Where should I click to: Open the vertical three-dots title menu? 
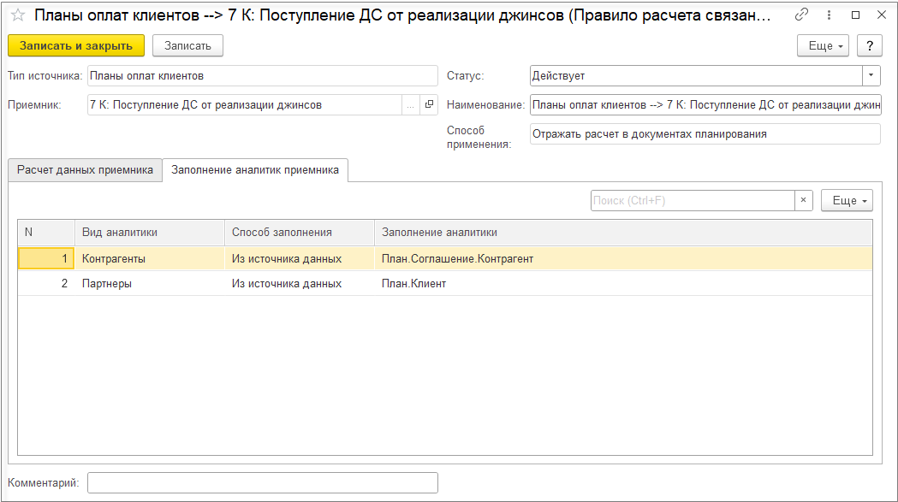829,15
